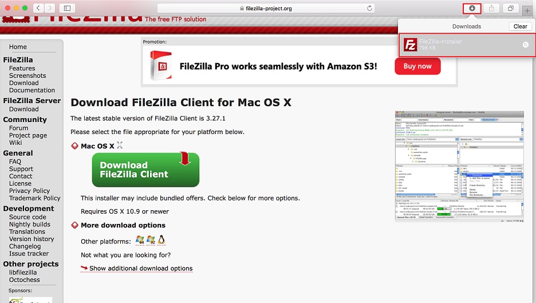Image resolution: width=536 pixels, height=303 pixels.
Task: Open Issue tracker link
Action: (x=29, y=253)
